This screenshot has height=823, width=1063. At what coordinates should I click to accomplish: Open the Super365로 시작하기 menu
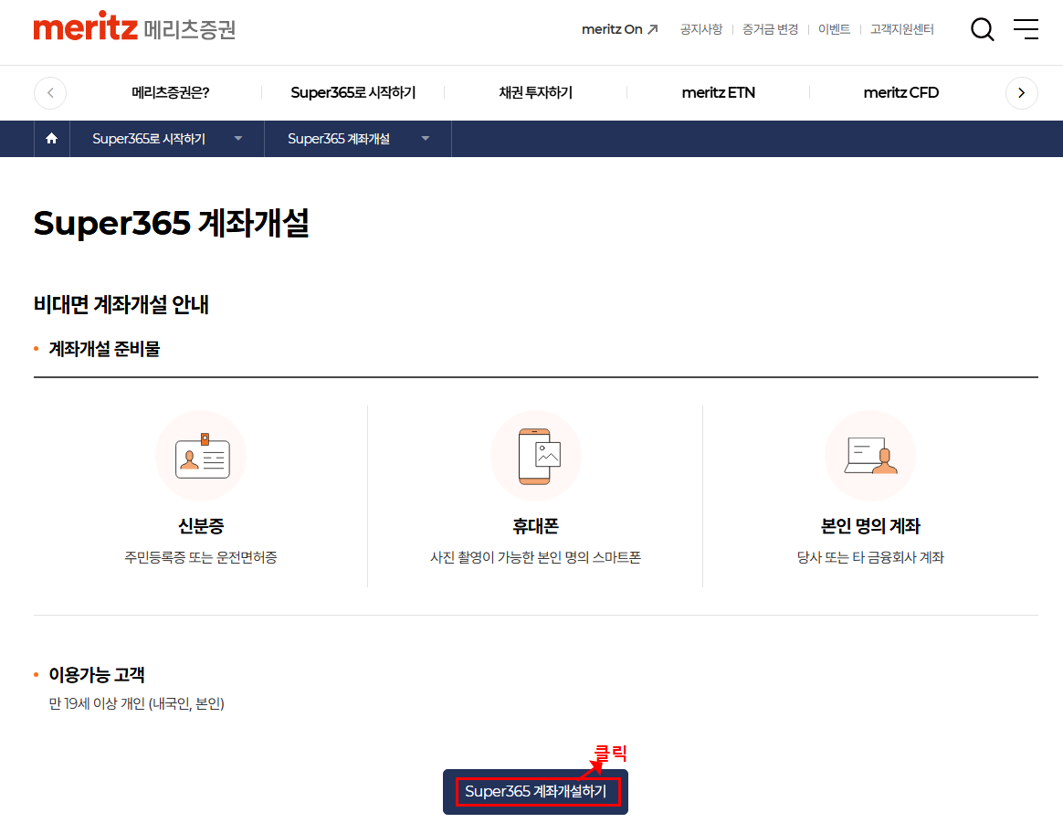click(x=353, y=93)
